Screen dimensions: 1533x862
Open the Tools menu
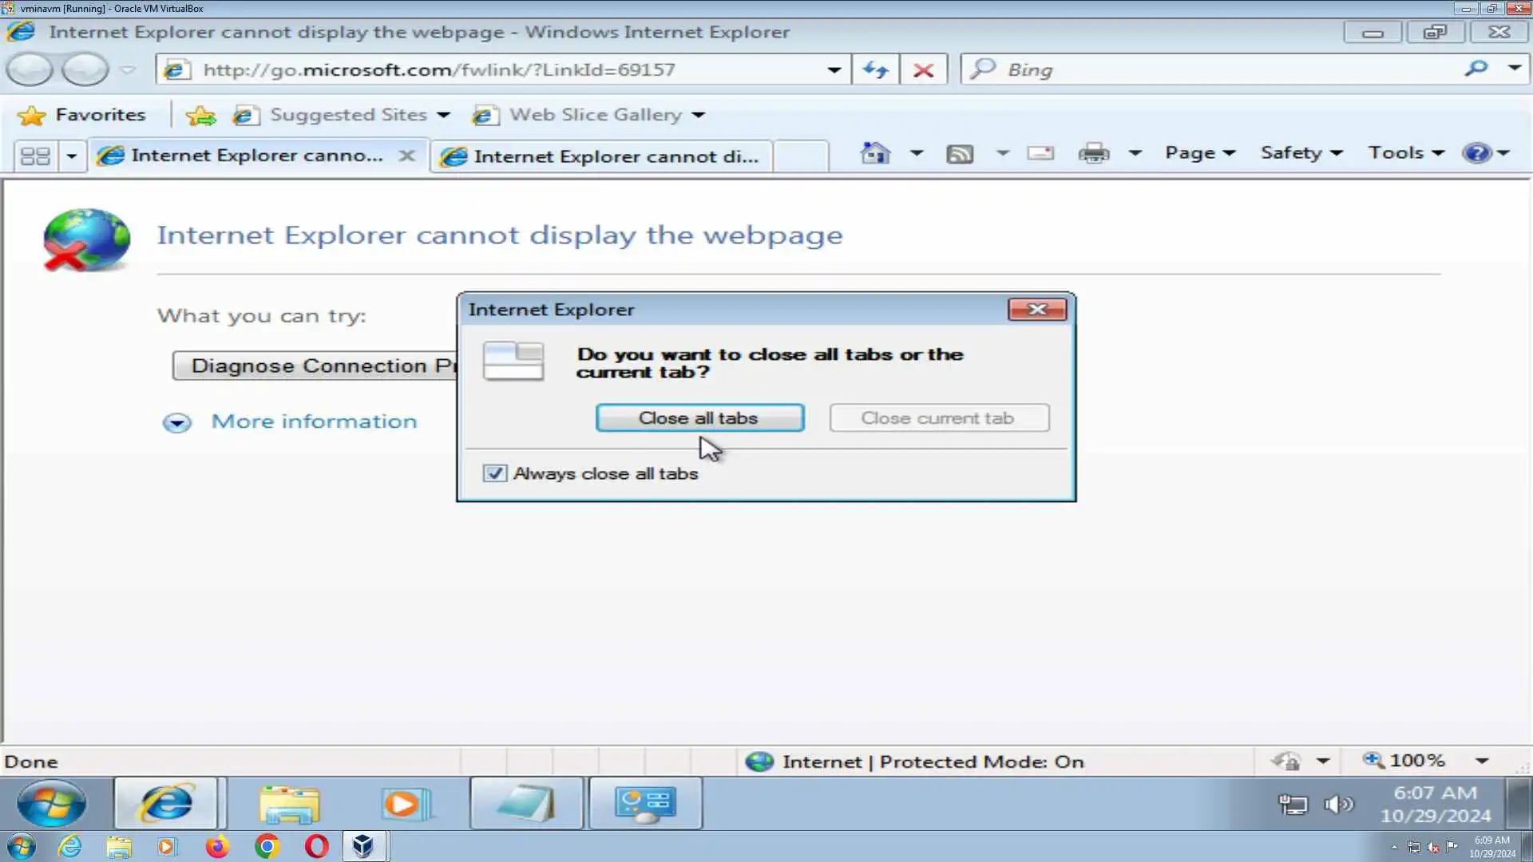coord(1405,152)
